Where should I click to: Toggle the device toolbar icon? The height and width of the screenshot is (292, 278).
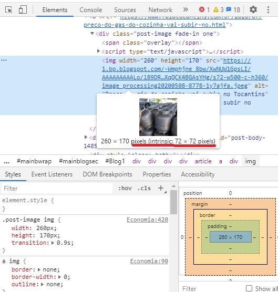tap(23, 9)
